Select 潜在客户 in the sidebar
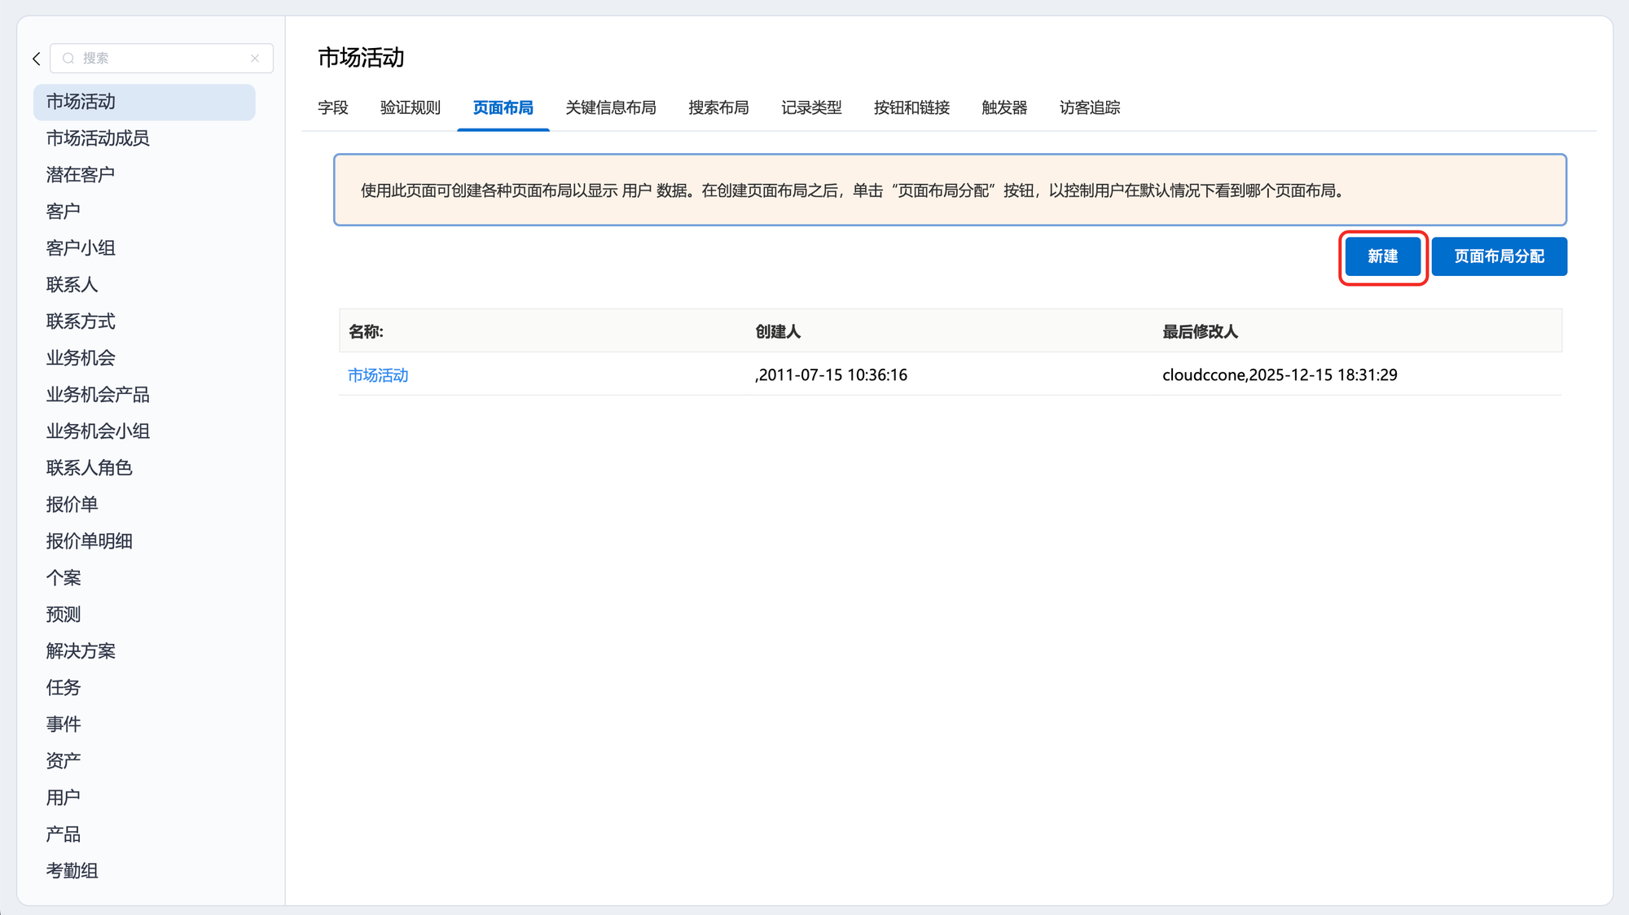 click(x=81, y=175)
